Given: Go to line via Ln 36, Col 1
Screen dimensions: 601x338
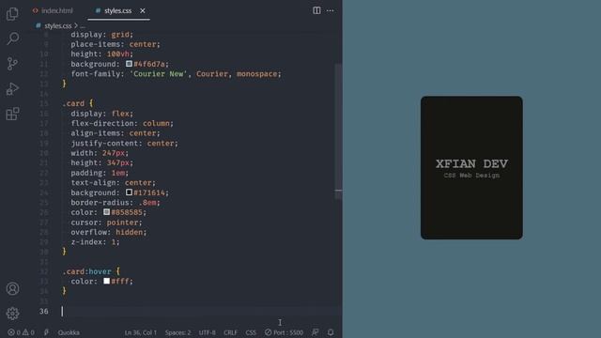Looking at the screenshot, I should click(x=141, y=332).
